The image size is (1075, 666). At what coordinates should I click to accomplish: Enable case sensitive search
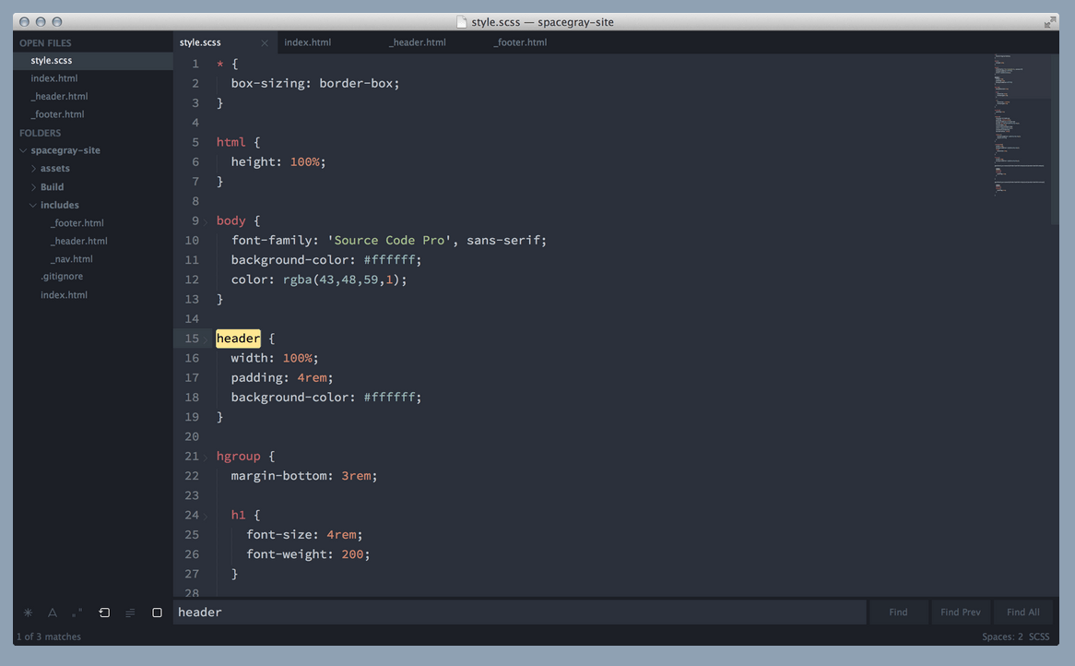click(x=53, y=612)
